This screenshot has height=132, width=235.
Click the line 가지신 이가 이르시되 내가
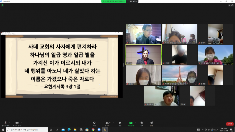pos(62,63)
